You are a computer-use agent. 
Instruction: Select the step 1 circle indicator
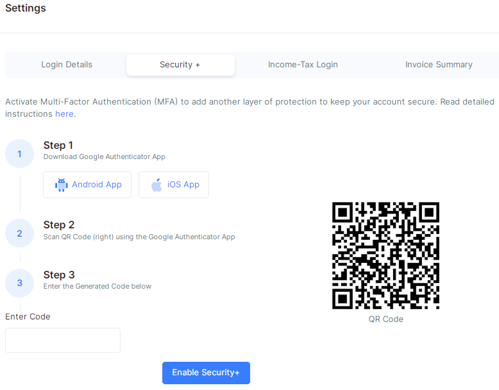(x=19, y=154)
